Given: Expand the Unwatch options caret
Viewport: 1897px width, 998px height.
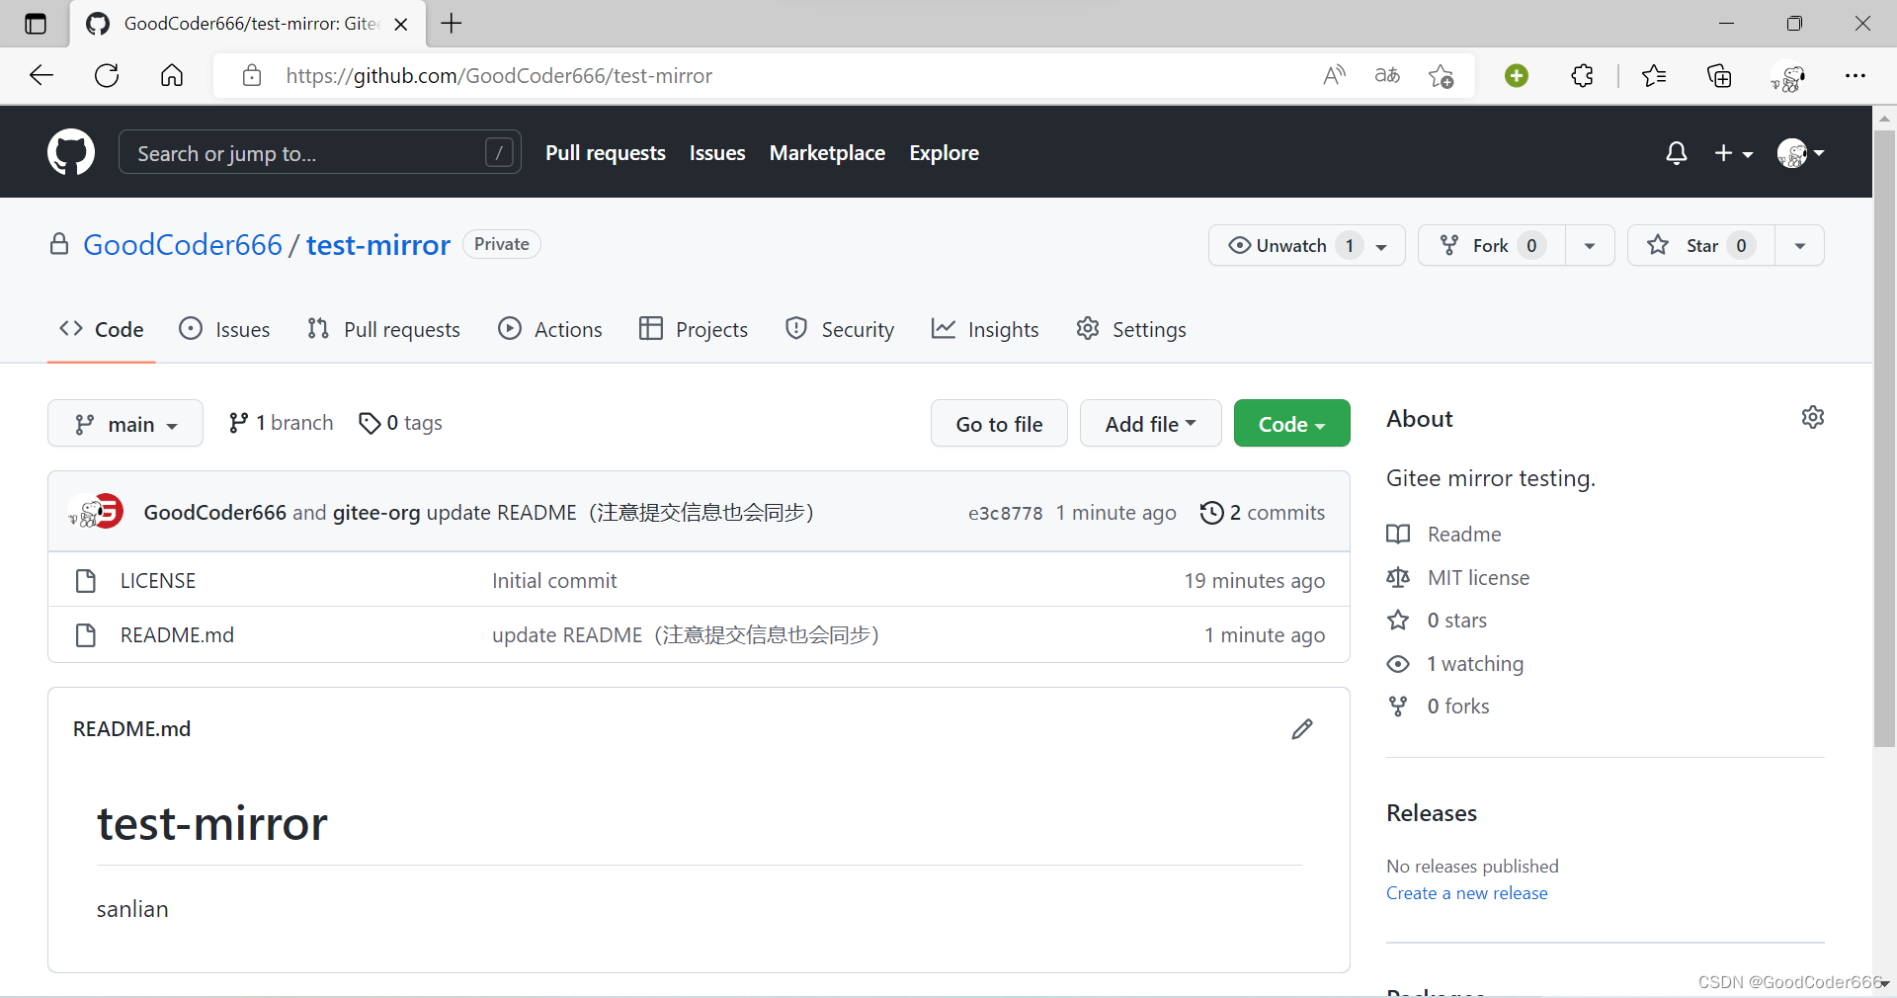Looking at the screenshot, I should coord(1381,246).
